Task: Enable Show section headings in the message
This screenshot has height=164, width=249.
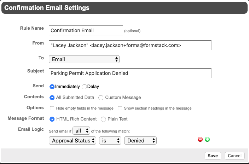Action: (x=120, y=108)
